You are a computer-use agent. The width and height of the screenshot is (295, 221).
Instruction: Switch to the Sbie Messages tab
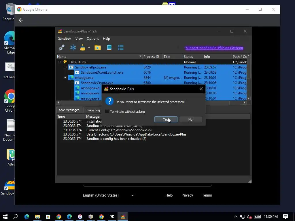click(69, 110)
